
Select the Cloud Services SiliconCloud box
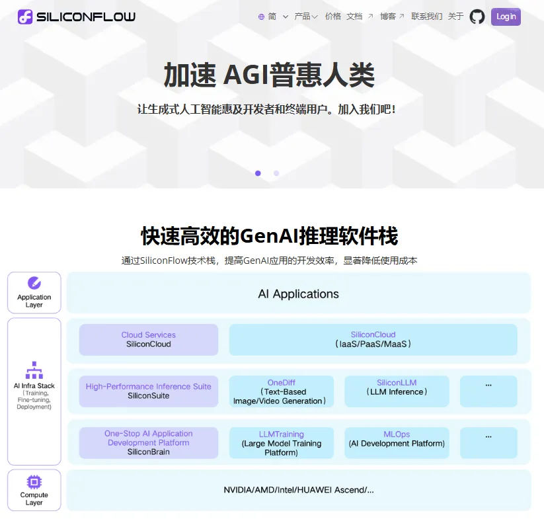pyautogui.click(x=149, y=340)
